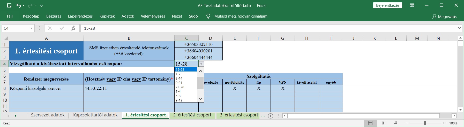Click the Ribbon Display Options icon
This screenshot has width=464, height=127.
click(x=412, y=5)
